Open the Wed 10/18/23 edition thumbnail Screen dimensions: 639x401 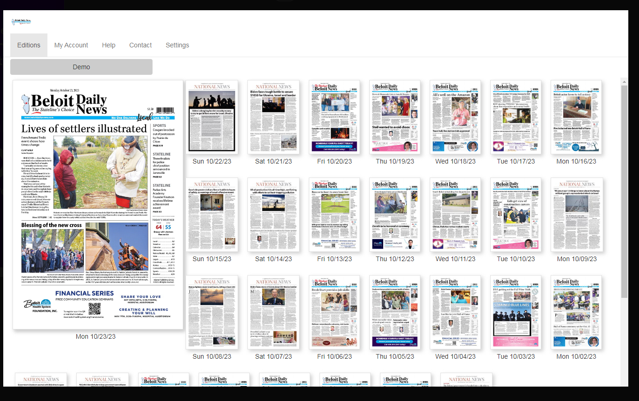point(455,117)
